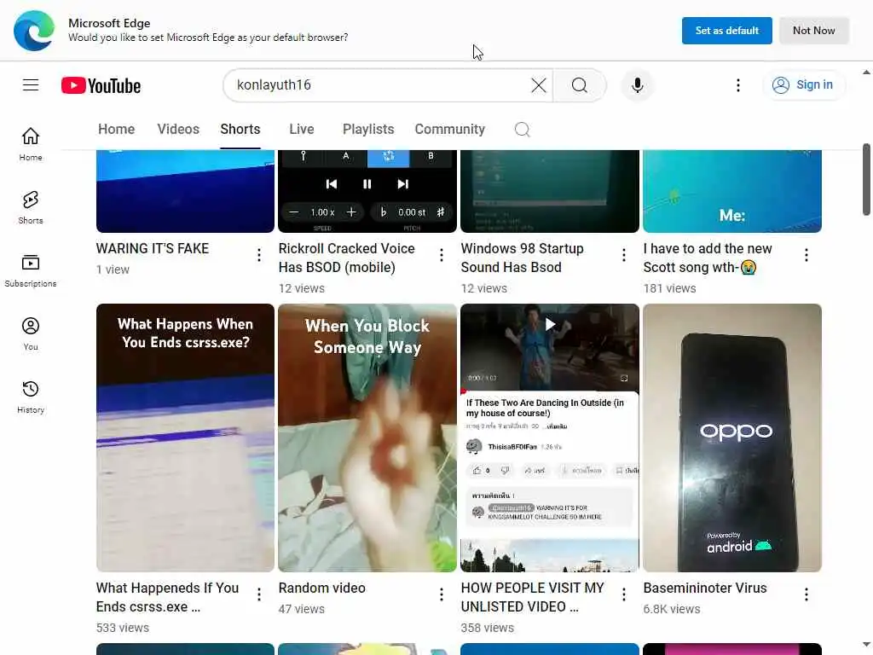This screenshot has width=873, height=655.
Task: Open the You section in the sidebar
Action: pos(31,333)
